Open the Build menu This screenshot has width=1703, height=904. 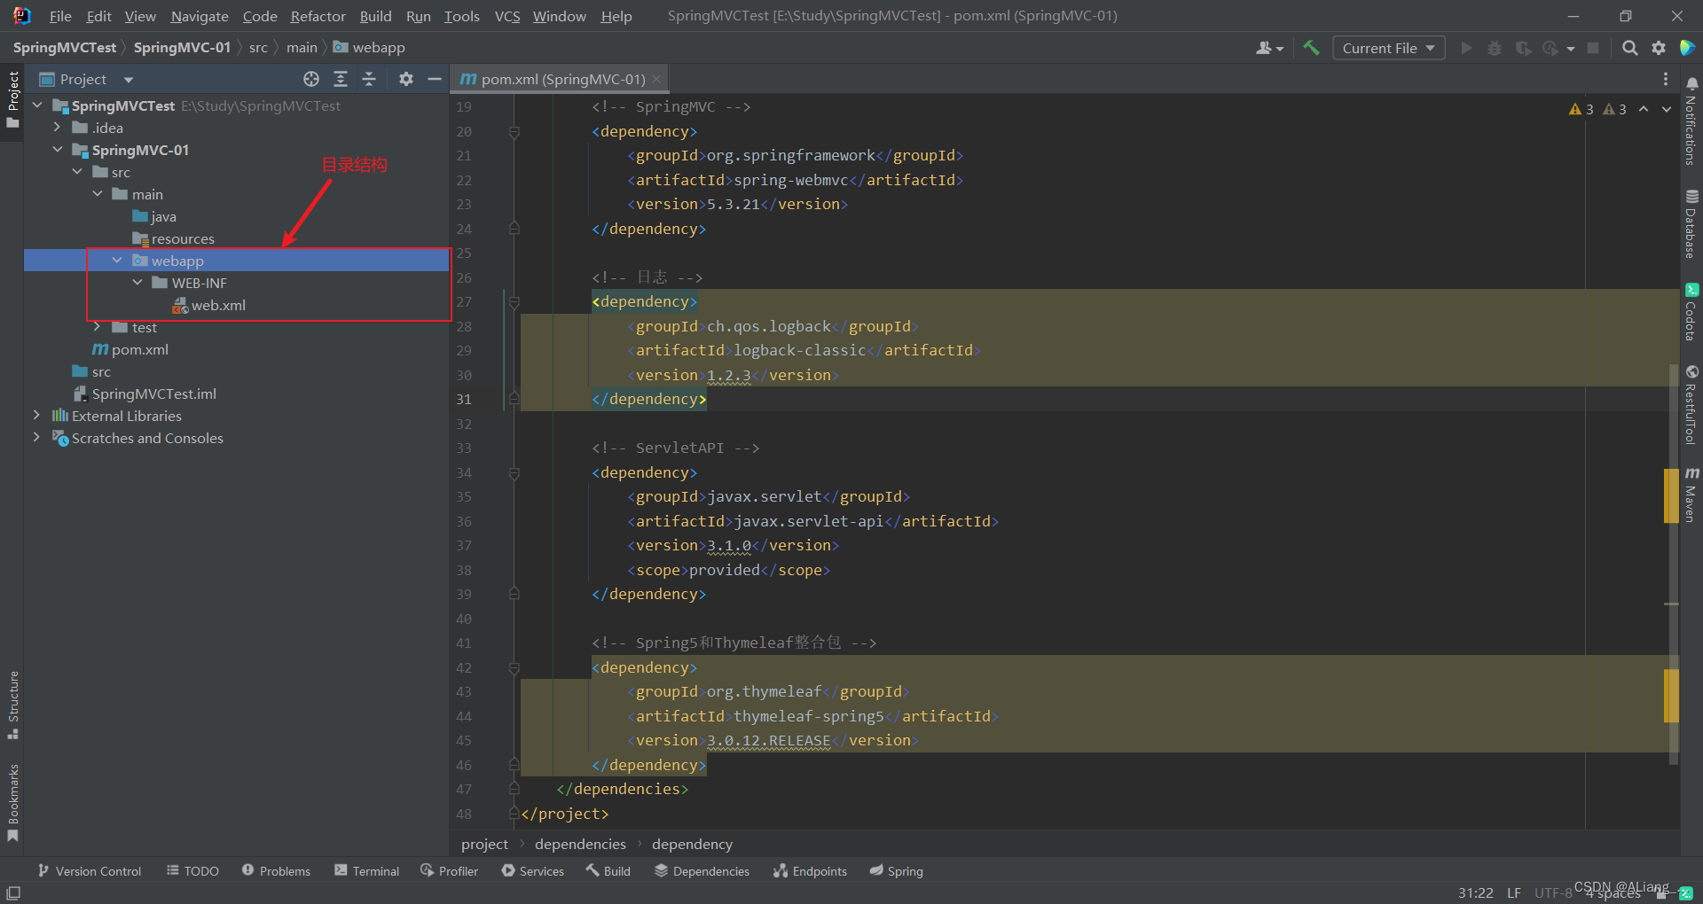[x=375, y=16]
